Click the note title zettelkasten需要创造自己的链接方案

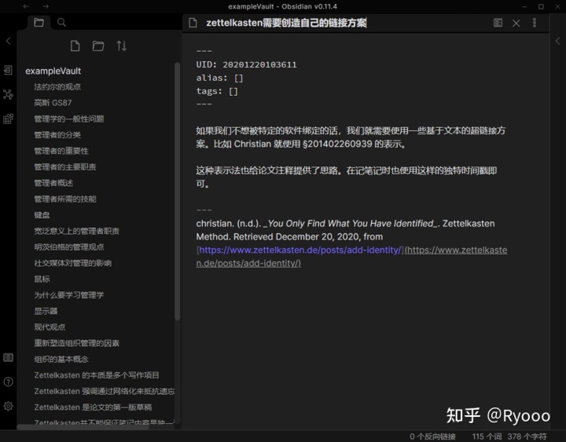(x=286, y=23)
